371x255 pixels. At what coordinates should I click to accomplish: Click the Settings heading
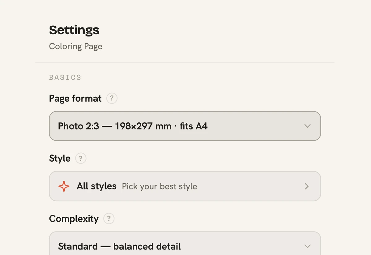[x=74, y=30]
